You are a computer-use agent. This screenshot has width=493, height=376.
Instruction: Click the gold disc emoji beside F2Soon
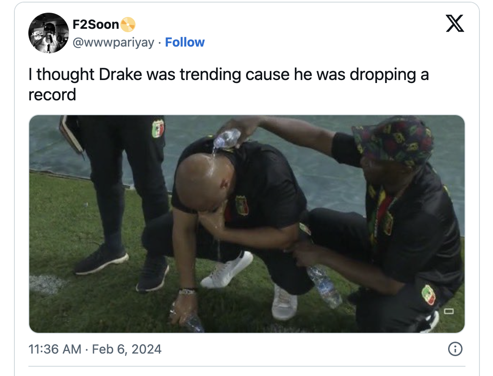(127, 25)
